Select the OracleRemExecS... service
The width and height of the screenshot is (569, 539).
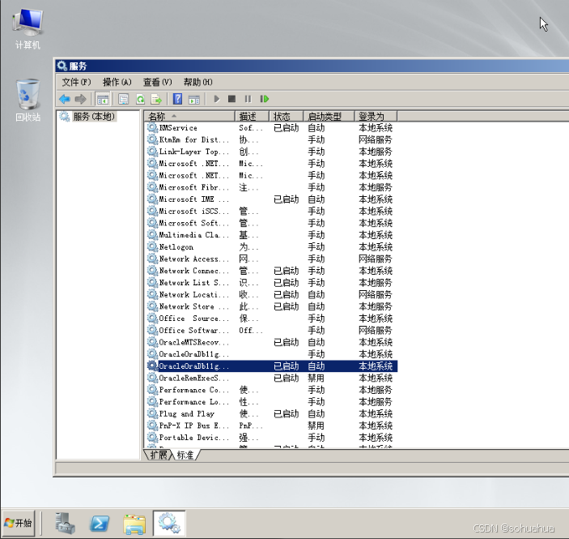[272, 379]
